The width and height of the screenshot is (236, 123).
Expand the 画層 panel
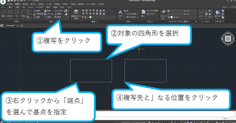[x=94, y=22]
